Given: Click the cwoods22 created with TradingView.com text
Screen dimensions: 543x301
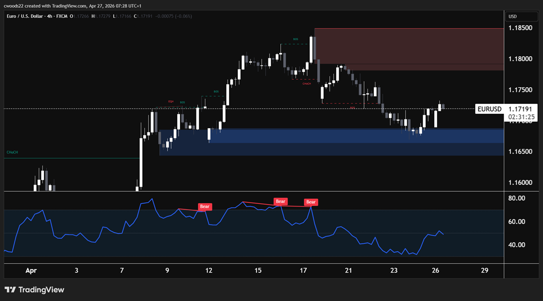Looking at the screenshot, I should pyautogui.click(x=57, y=5).
